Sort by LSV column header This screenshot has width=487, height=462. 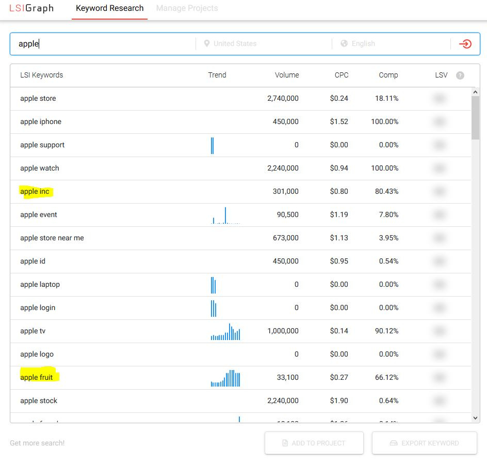point(441,75)
